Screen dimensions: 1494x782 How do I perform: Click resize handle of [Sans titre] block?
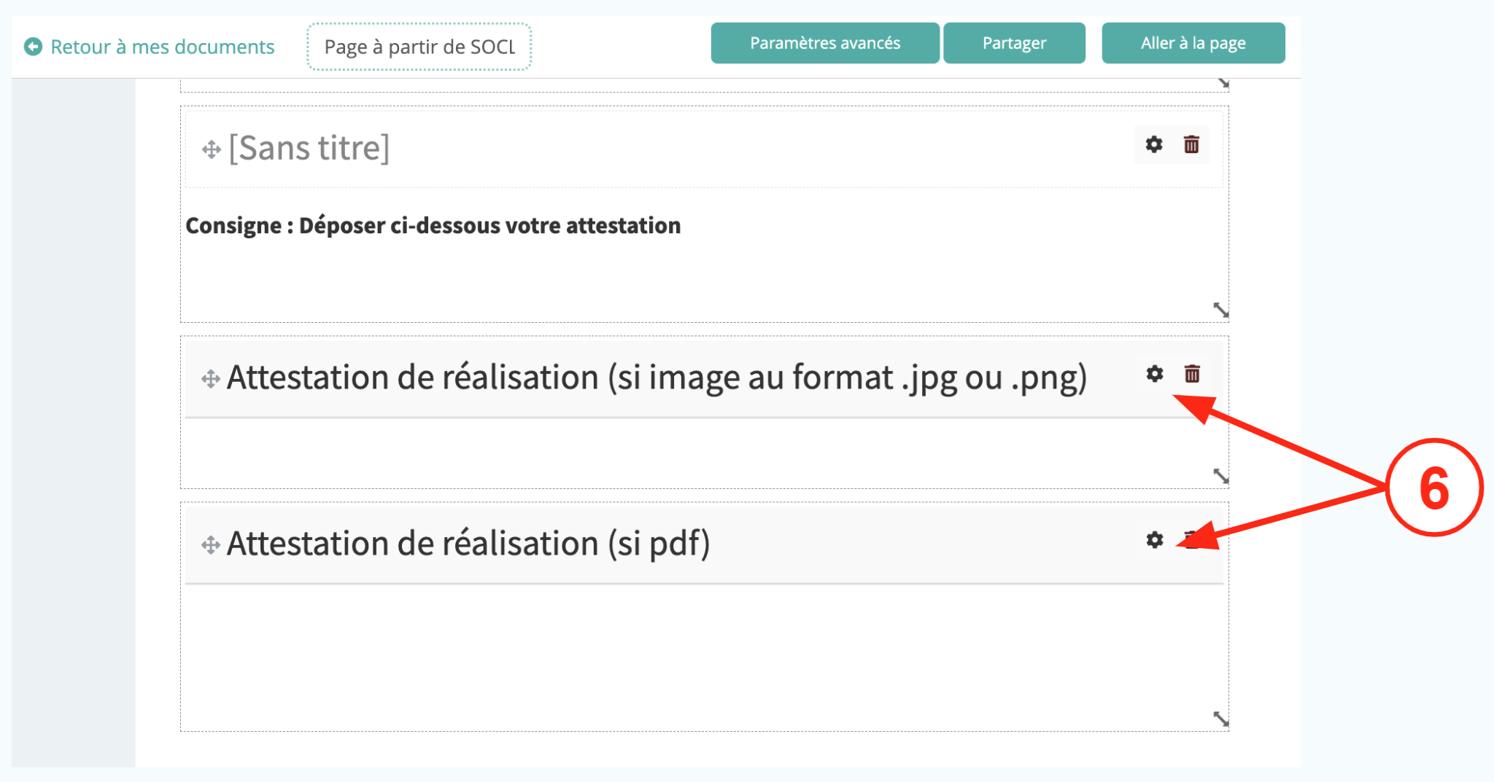[1220, 310]
